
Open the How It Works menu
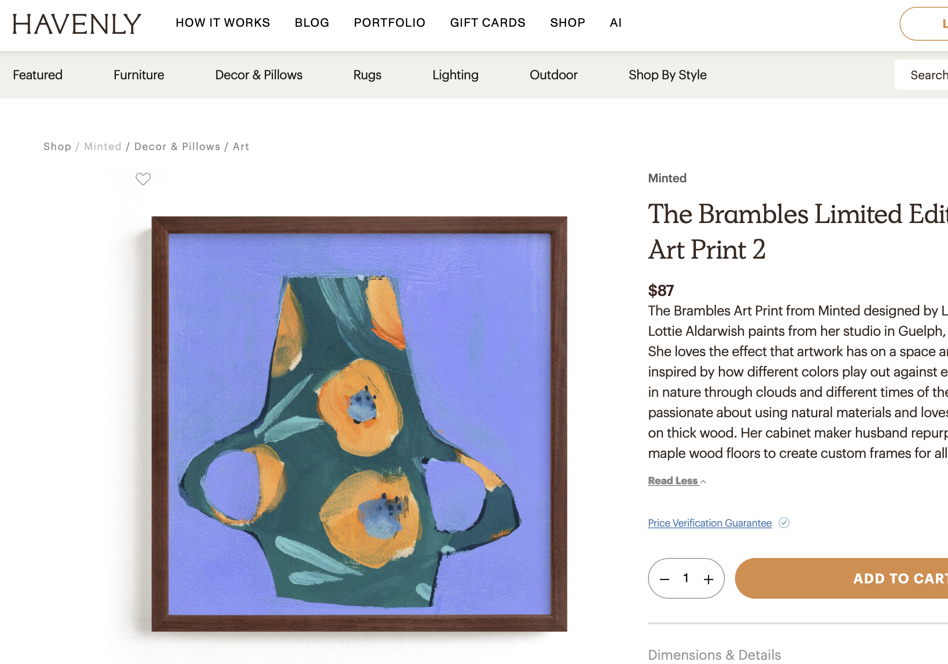point(223,23)
